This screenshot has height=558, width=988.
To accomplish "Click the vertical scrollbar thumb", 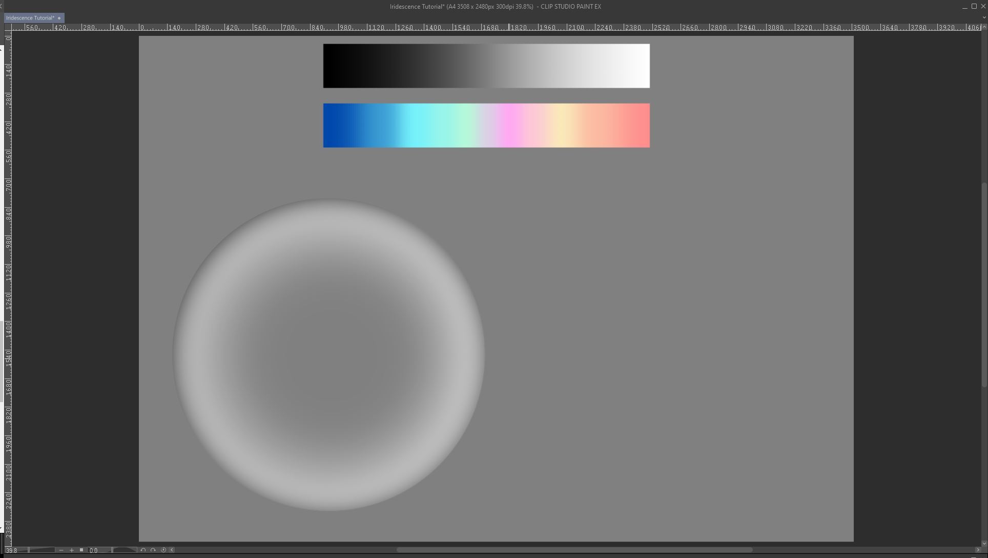I will coord(984,285).
